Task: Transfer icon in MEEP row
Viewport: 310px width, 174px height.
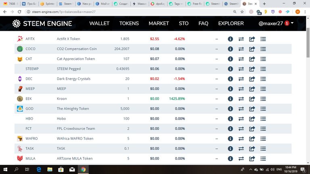Action: point(241,89)
